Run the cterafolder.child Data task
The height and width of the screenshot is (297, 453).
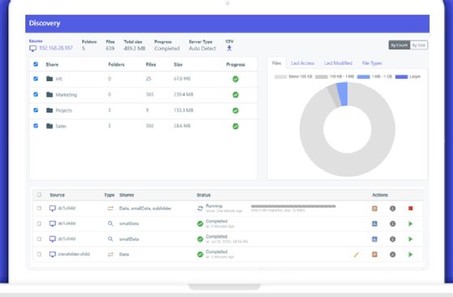[x=411, y=255]
